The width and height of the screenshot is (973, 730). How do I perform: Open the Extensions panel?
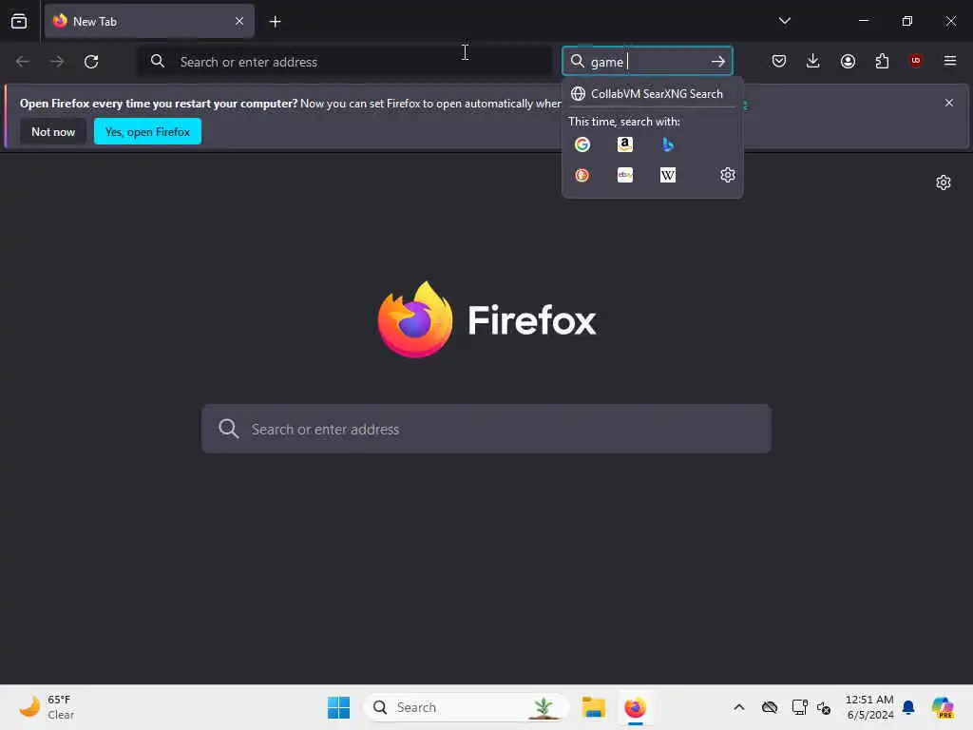click(x=882, y=61)
